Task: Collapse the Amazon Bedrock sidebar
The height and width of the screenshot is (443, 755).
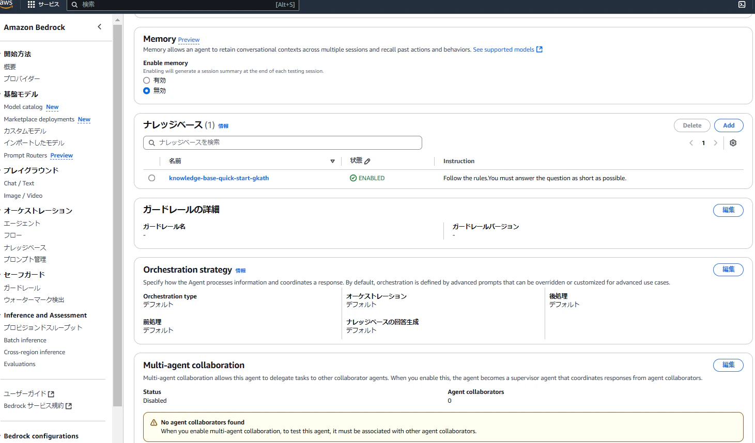Action: pyautogui.click(x=100, y=27)
